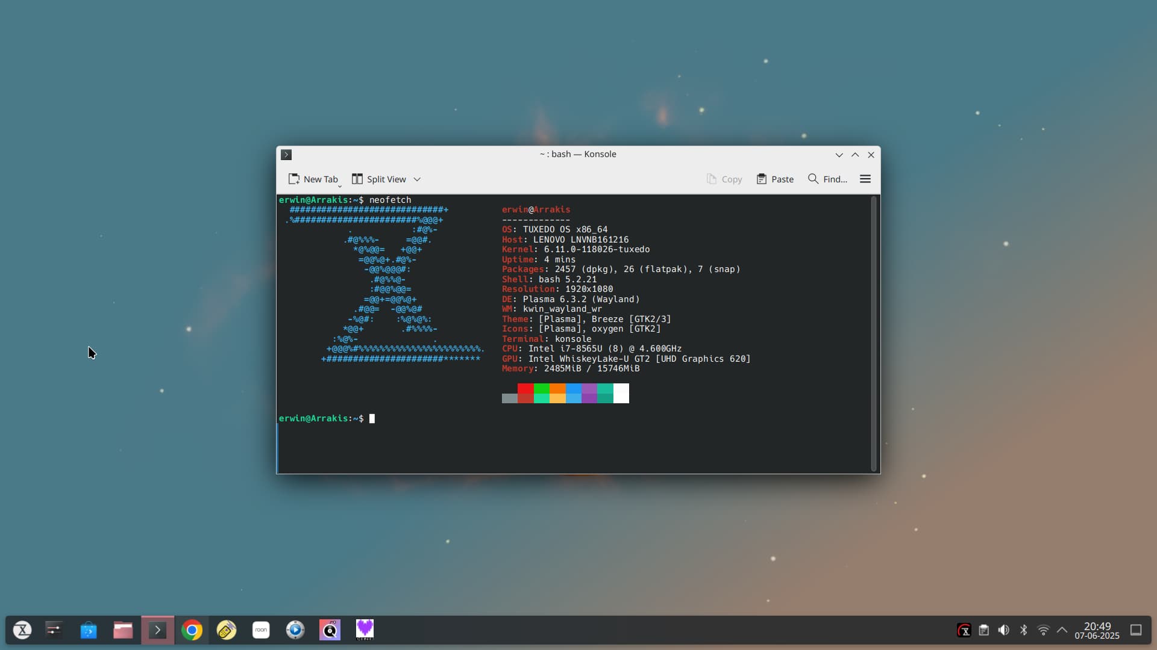Open the blue media player icon
1157x650 pixels.
tap(295, 630)
